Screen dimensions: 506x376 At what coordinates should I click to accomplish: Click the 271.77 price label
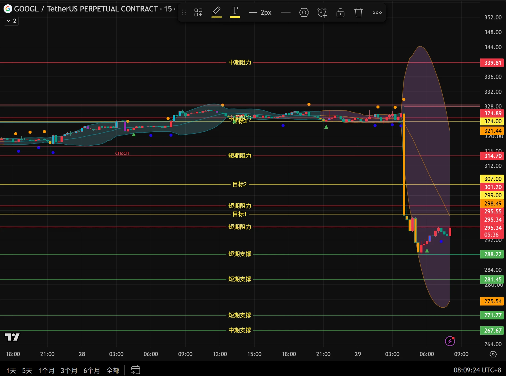(x=492, y=315)
